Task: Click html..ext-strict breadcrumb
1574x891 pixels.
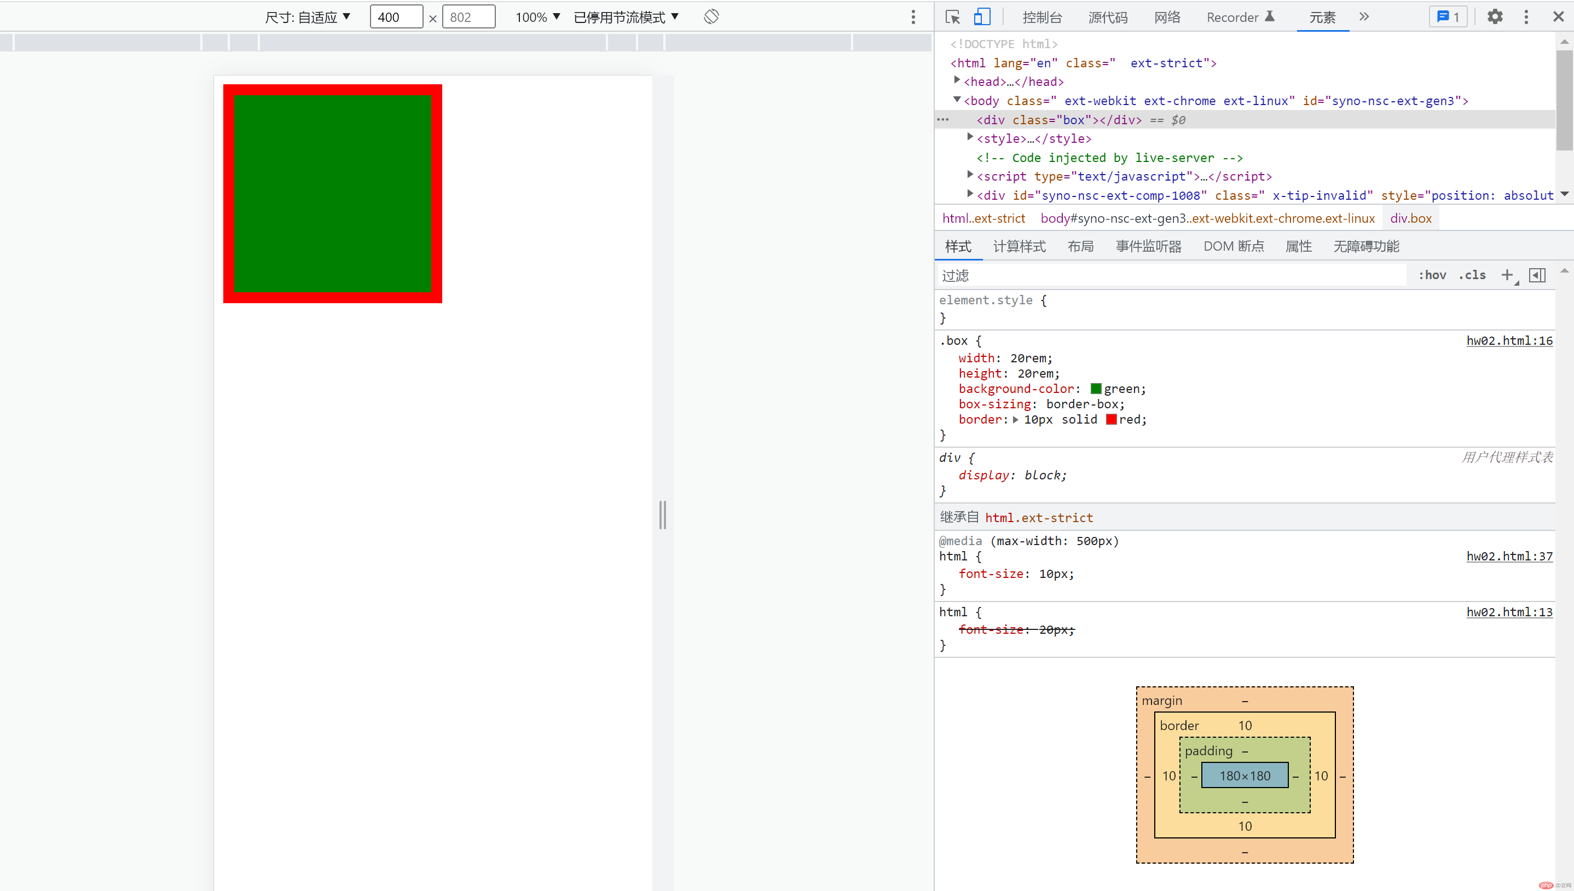Action: 983,218
